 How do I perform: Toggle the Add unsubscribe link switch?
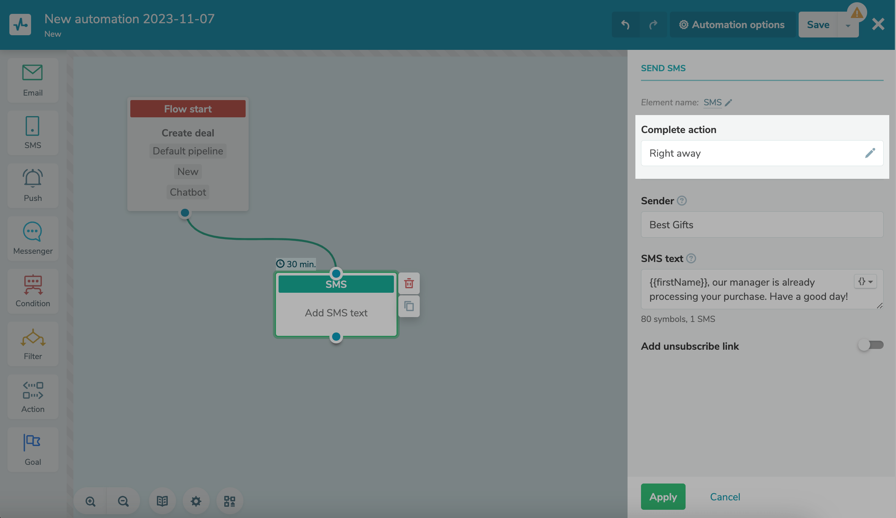(870, 345)
